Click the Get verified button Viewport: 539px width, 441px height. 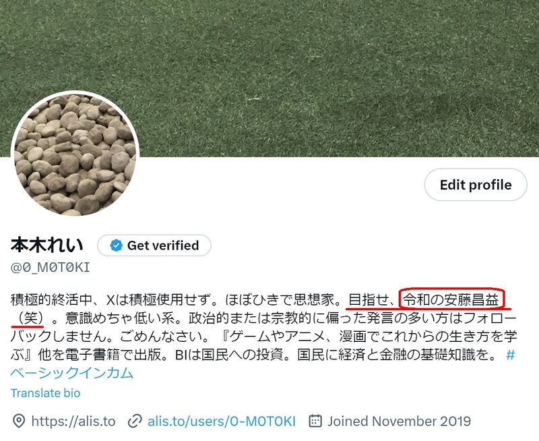154,245
